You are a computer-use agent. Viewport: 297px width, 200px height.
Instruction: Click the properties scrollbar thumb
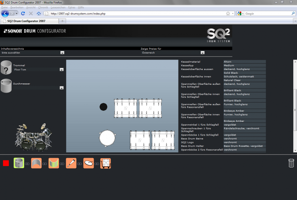click(x=295, y=110)
